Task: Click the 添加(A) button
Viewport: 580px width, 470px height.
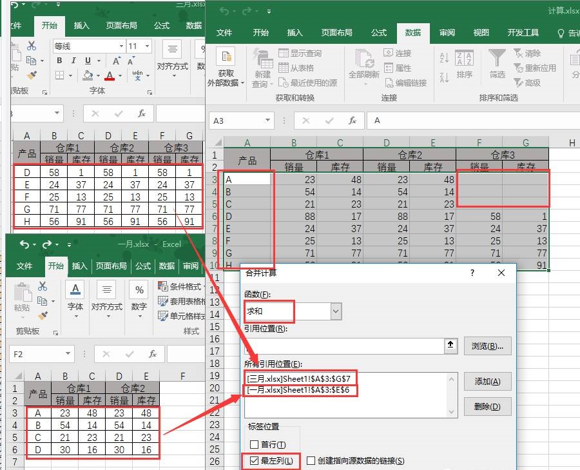Action: click(488, 381)
